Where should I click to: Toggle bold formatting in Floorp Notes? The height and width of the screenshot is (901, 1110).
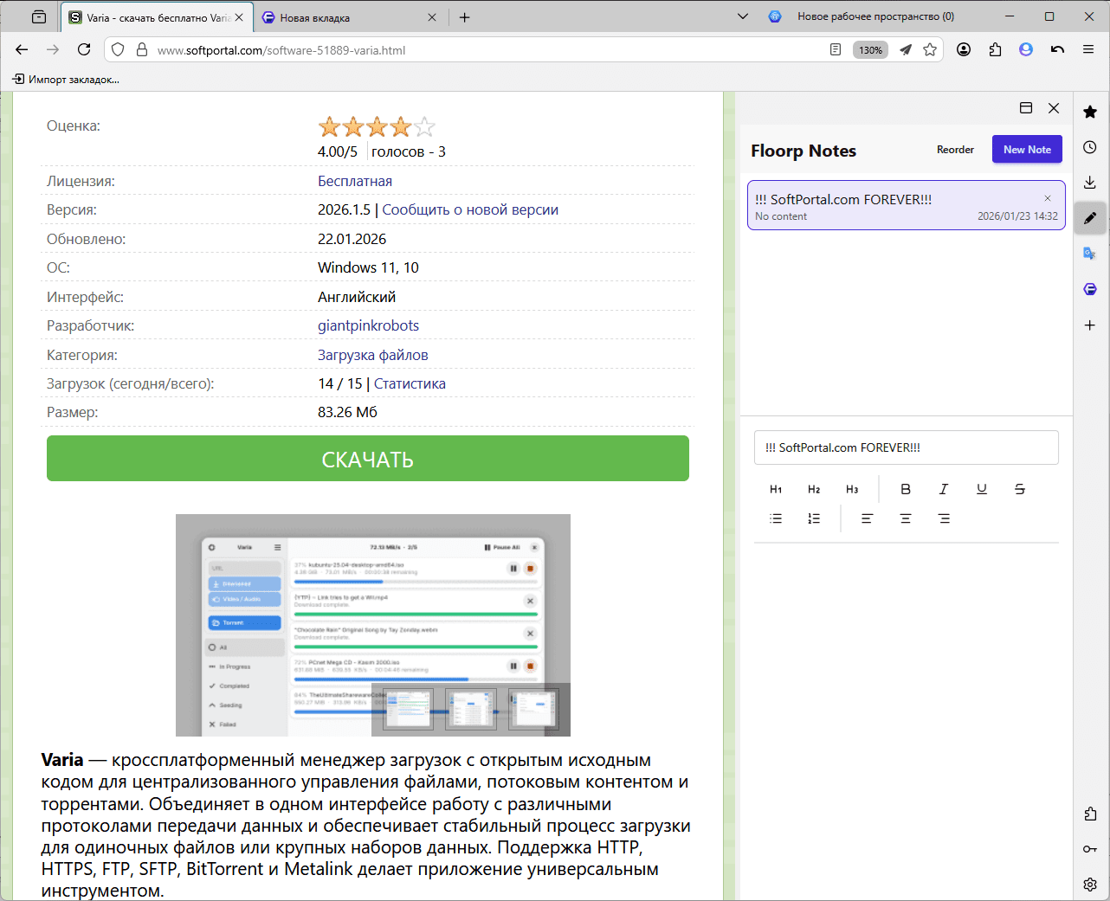[x=906, y=489]
